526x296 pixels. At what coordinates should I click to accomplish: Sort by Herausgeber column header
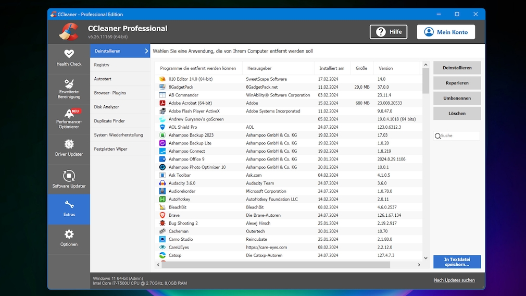259,68
